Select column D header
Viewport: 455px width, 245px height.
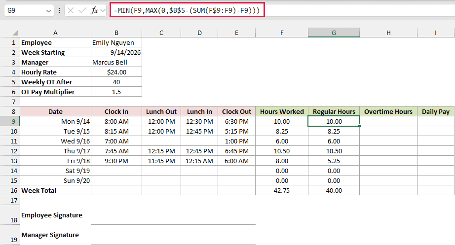tap(199, 33)
